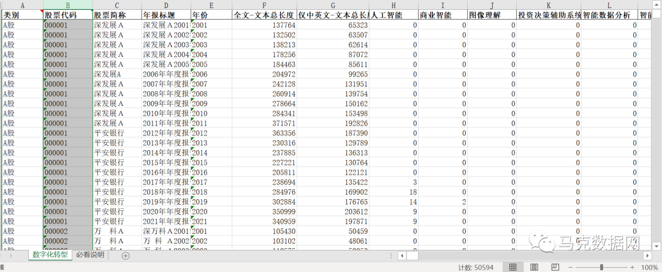This screenshot has height=272, width=662.
Task: Add a new sheet with plus icon
Action: click(x=126, y=255)
